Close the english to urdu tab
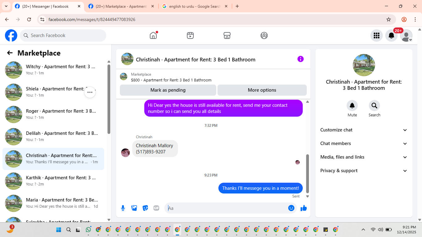Screen dimensions: 422x237 click(x=226, y=6)
